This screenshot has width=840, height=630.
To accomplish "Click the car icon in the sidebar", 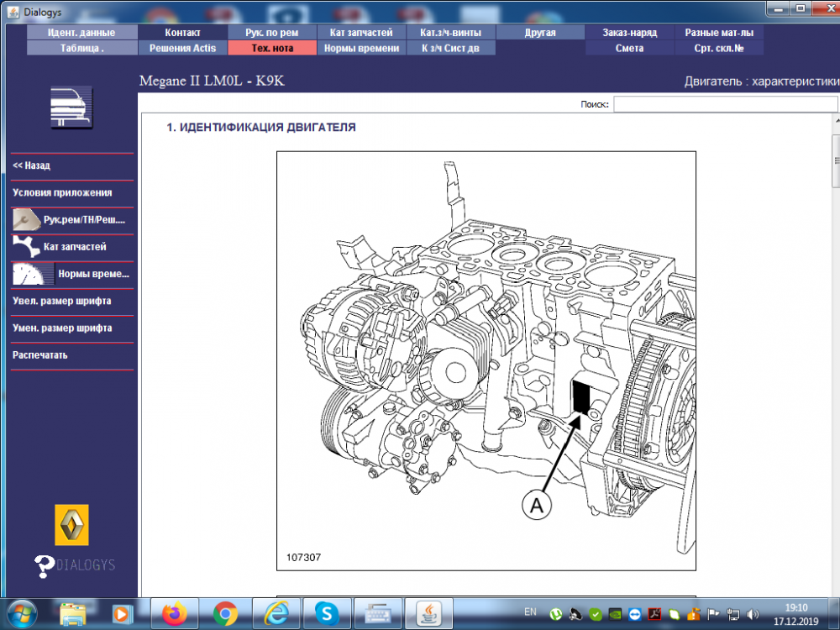I will [x=71, y=108].
